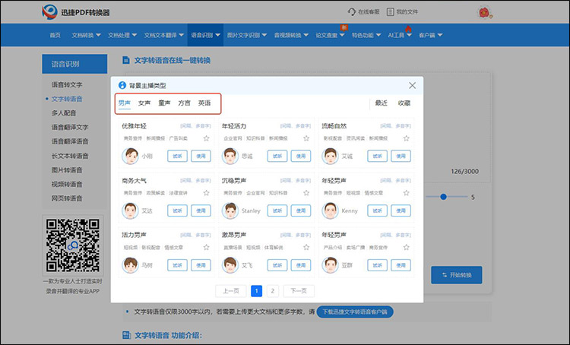Switch to the 男声 tab

(x=125, y=103)
